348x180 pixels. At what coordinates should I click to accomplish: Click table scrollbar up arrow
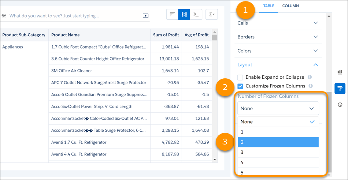coord(215,32)
